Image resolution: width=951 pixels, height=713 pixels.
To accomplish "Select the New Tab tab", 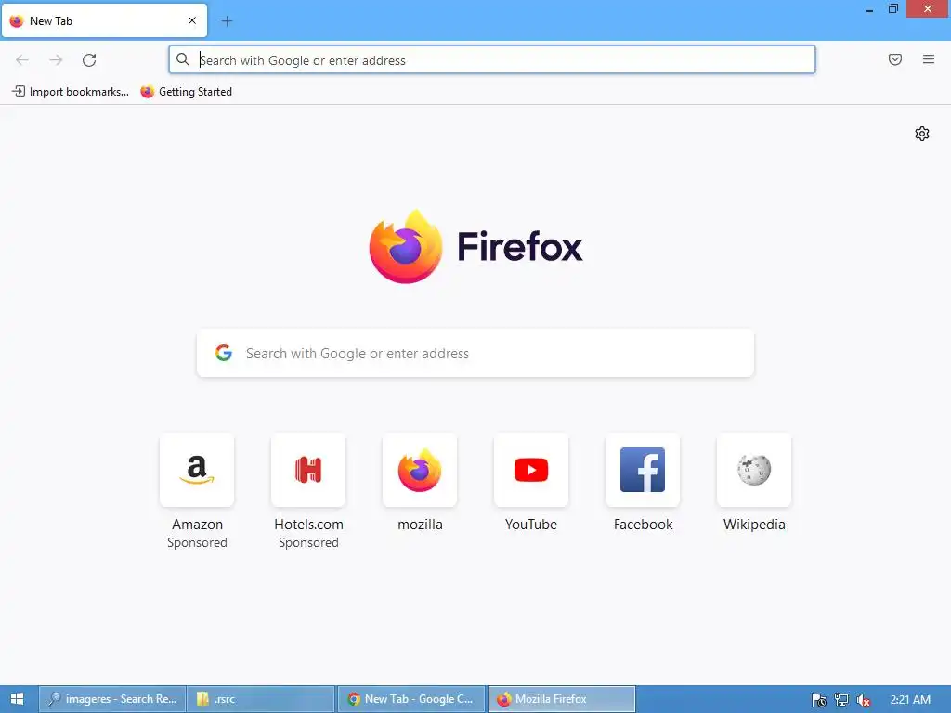I will click(104, 21).
